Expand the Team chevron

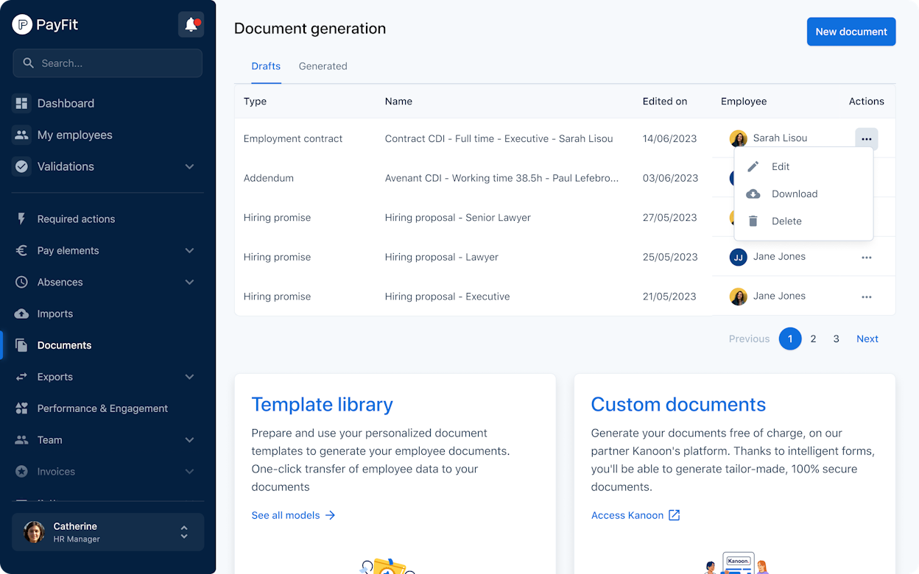click(x=189, y=440)
